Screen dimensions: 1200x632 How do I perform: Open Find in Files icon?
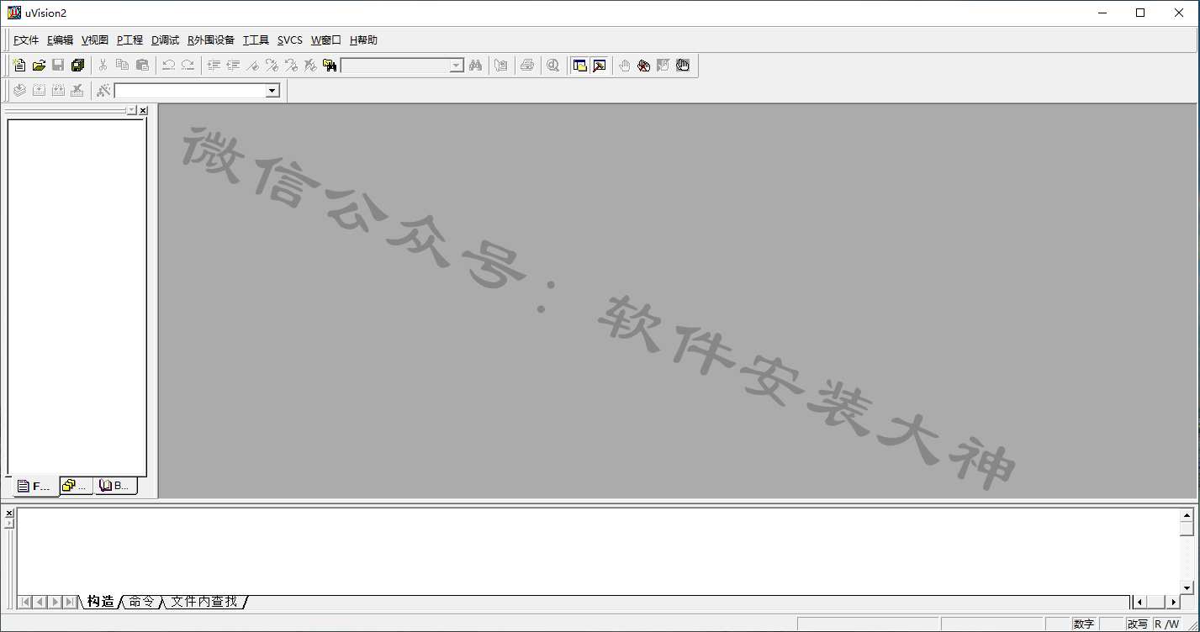click(330, 65)
